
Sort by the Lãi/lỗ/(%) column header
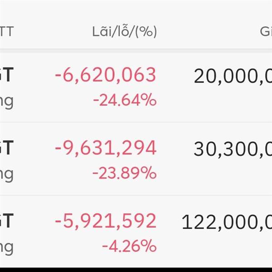[x=124, y=32]
